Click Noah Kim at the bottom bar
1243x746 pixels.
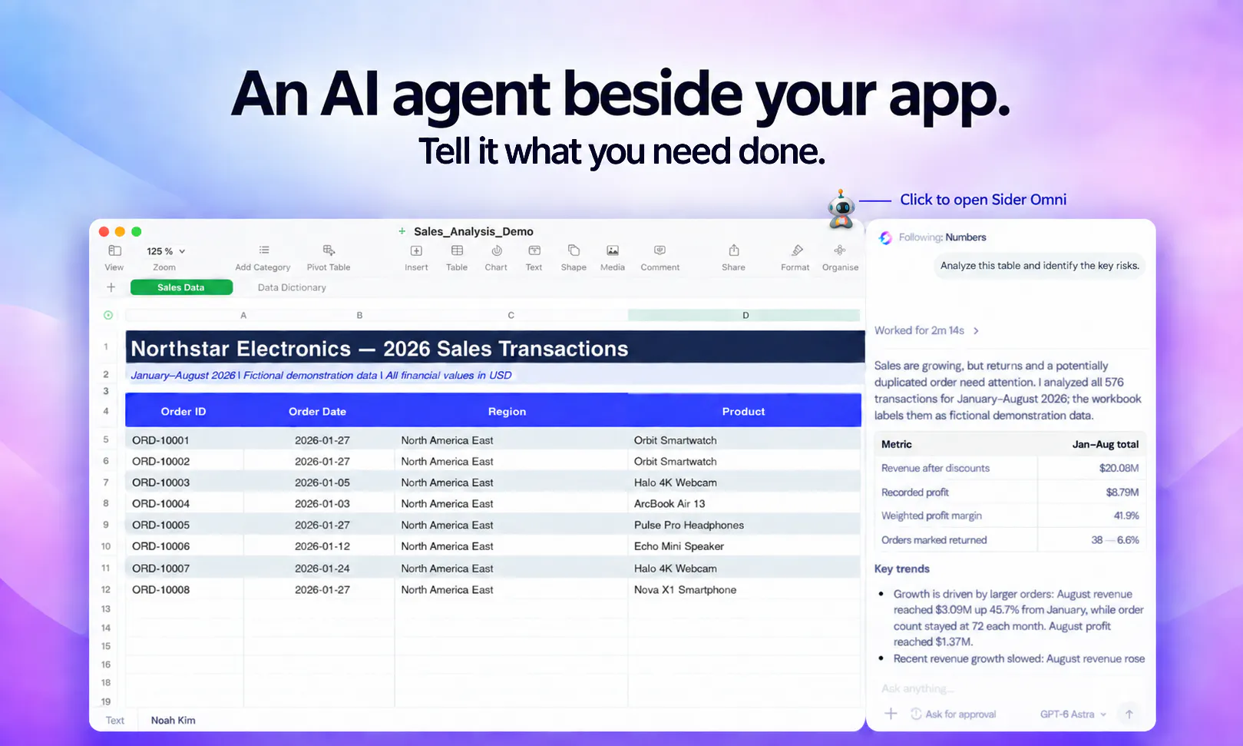tap(173, 720)
